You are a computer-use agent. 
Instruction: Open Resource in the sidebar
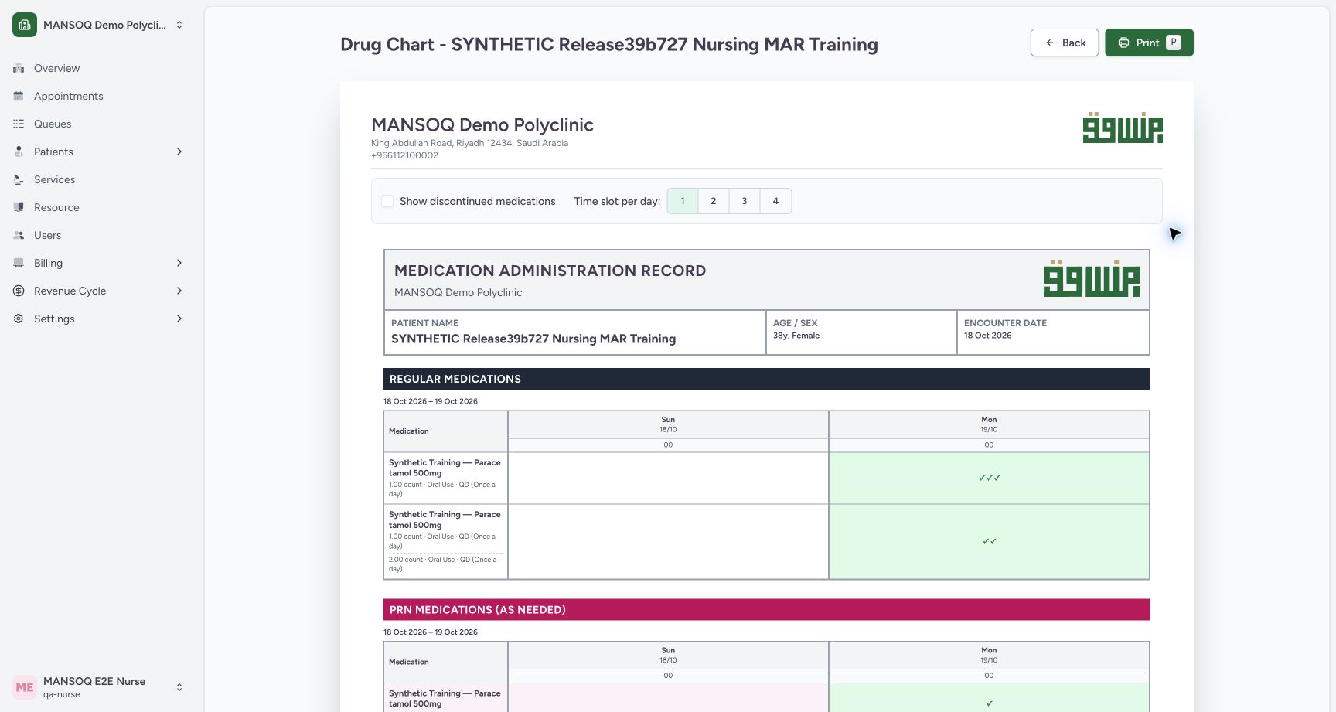point(99,207)
